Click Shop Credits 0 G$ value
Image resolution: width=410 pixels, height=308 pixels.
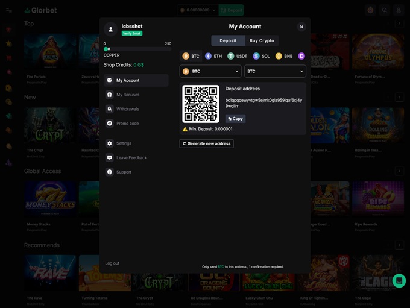[139, 65]
